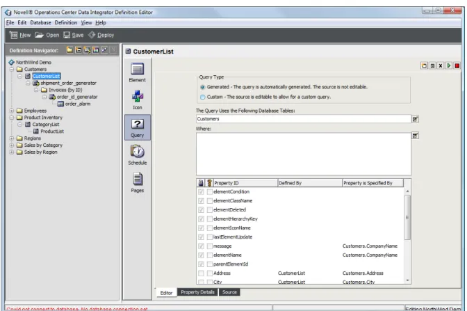Click the New toolbar button

point(20,35)
